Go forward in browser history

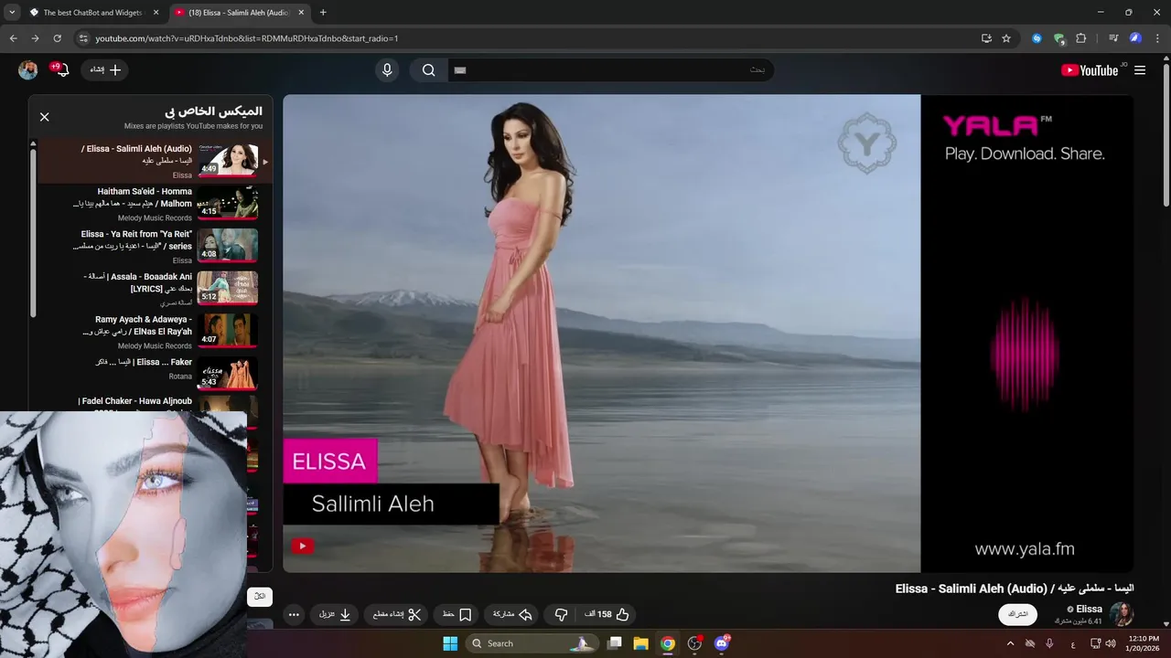coord(35,38)
